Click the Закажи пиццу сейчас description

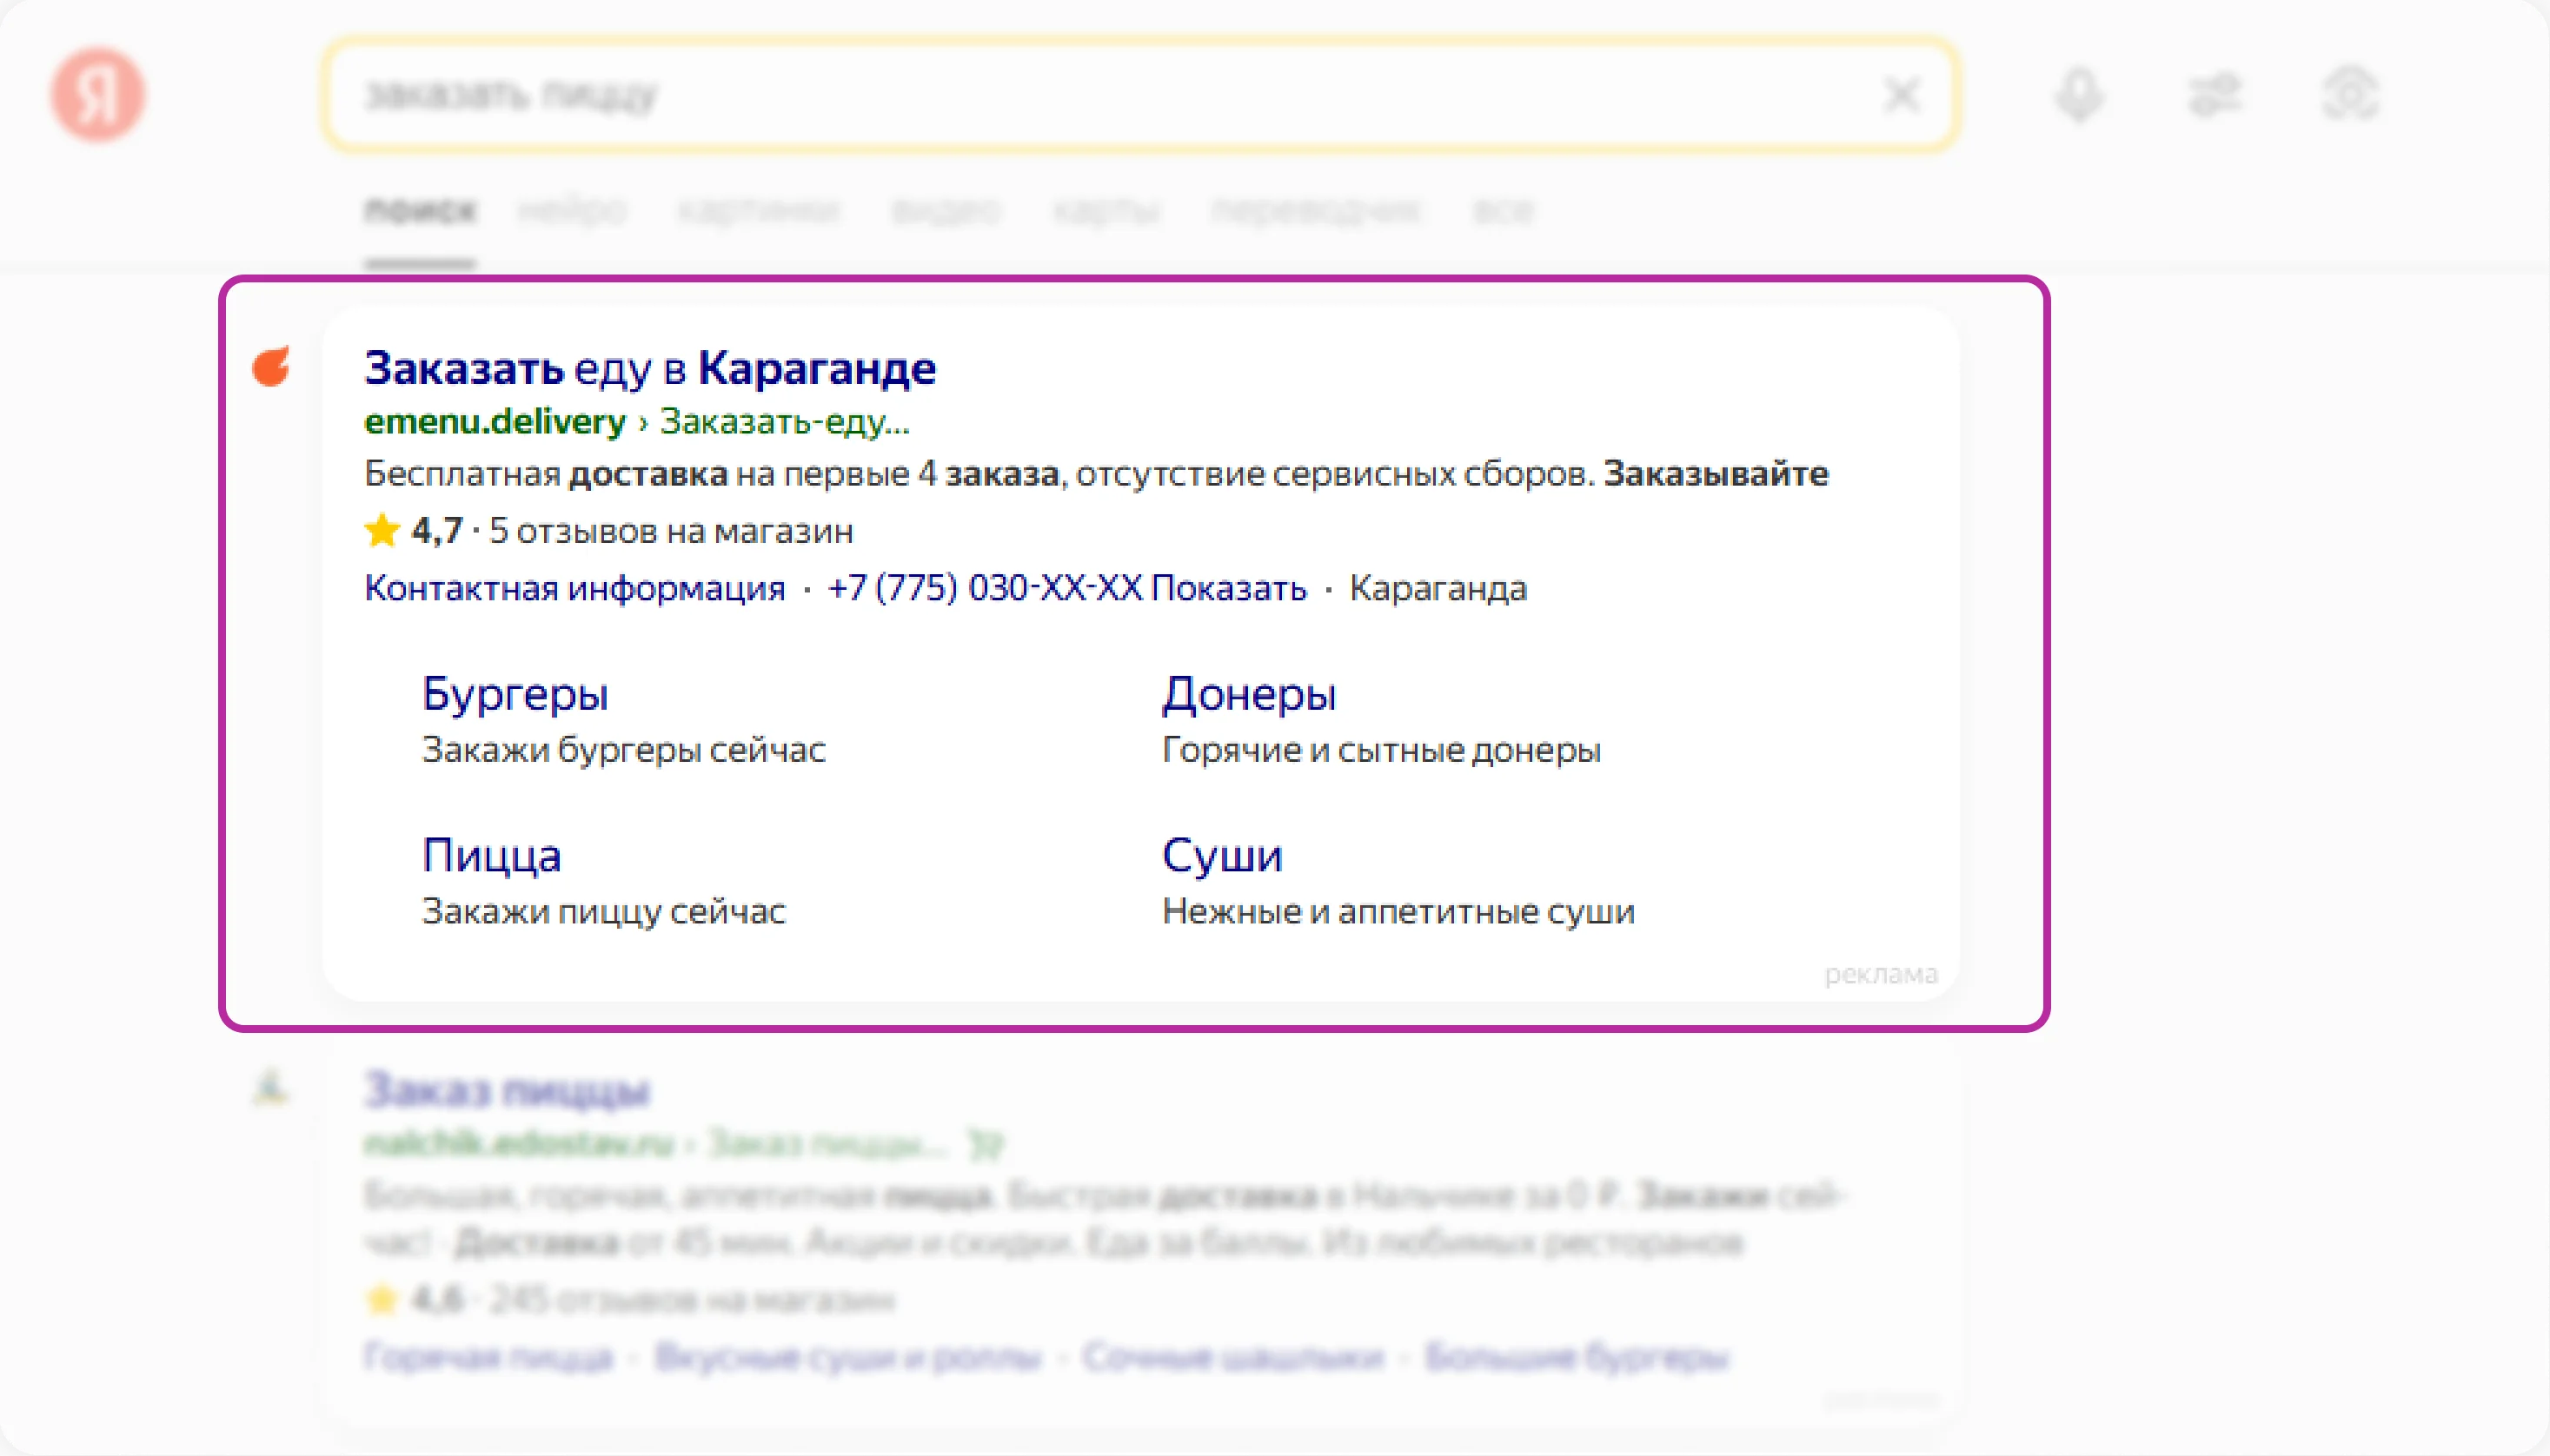pyautogui.click(x=603, y=911)
